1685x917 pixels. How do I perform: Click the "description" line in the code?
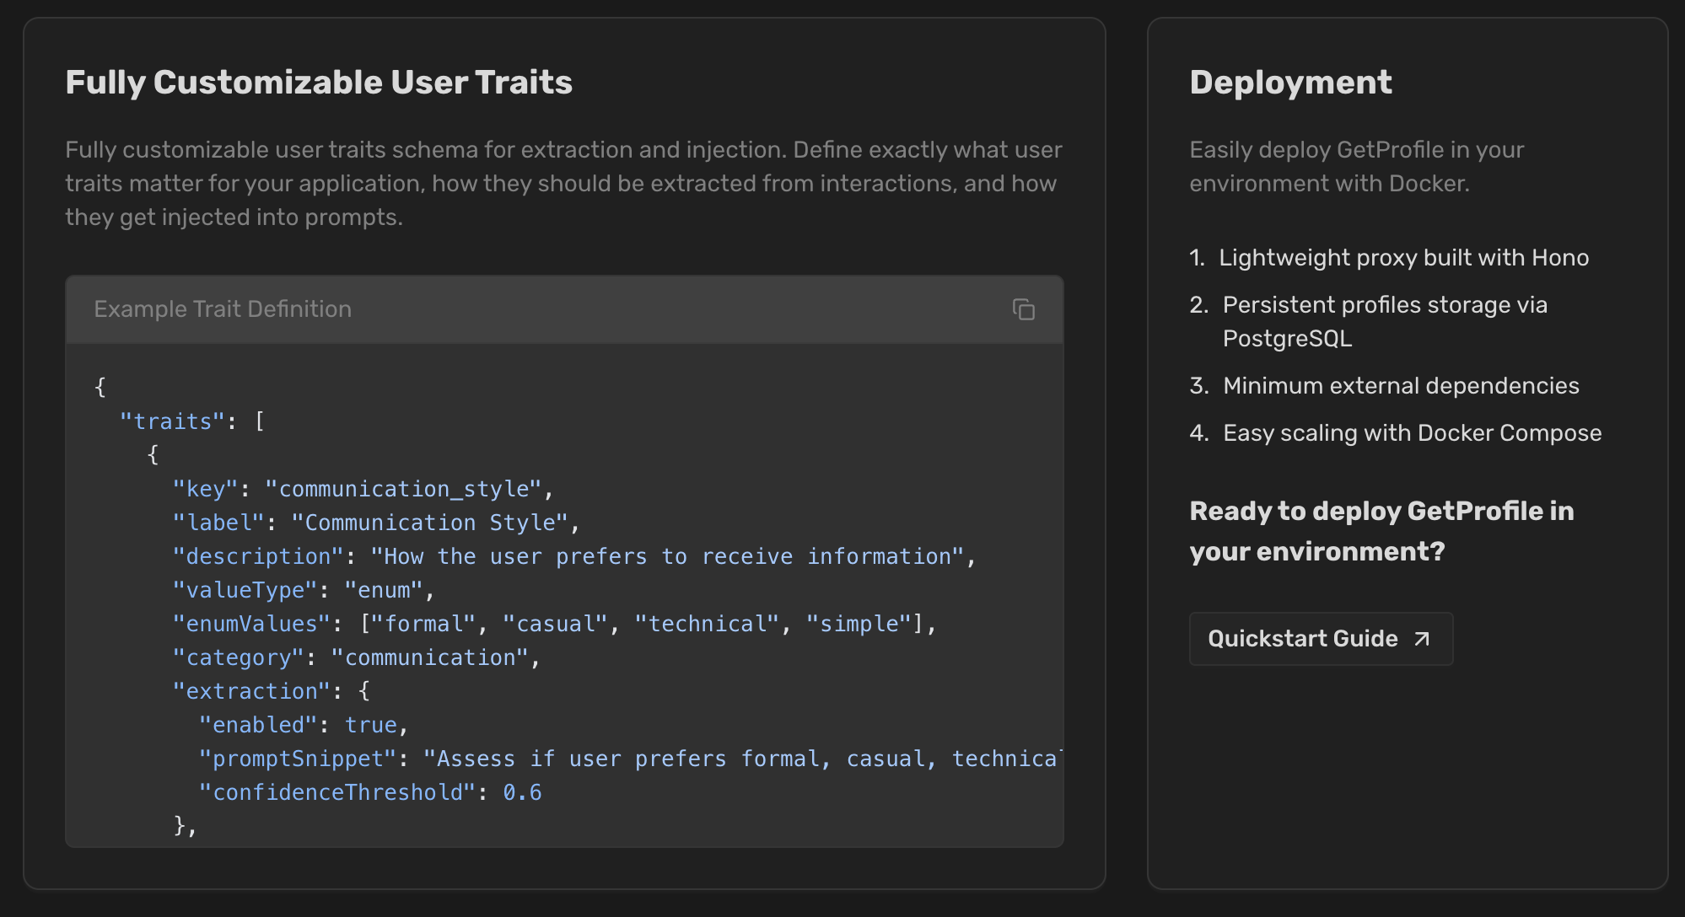coord(573,556)
